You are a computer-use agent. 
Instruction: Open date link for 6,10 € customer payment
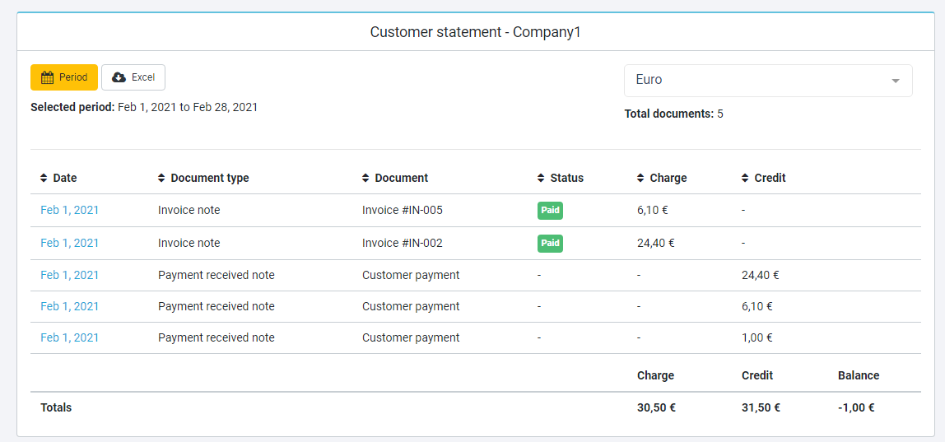[x=69, y=306]
